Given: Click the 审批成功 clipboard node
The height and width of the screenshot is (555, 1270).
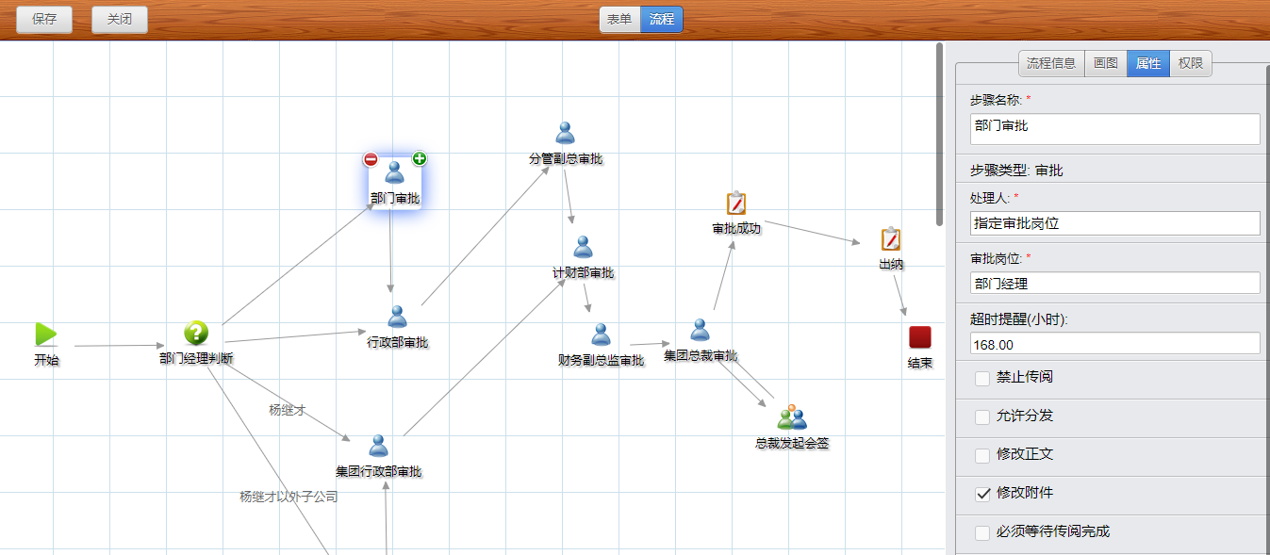Looking at the screenshot, I should (734, 203).
